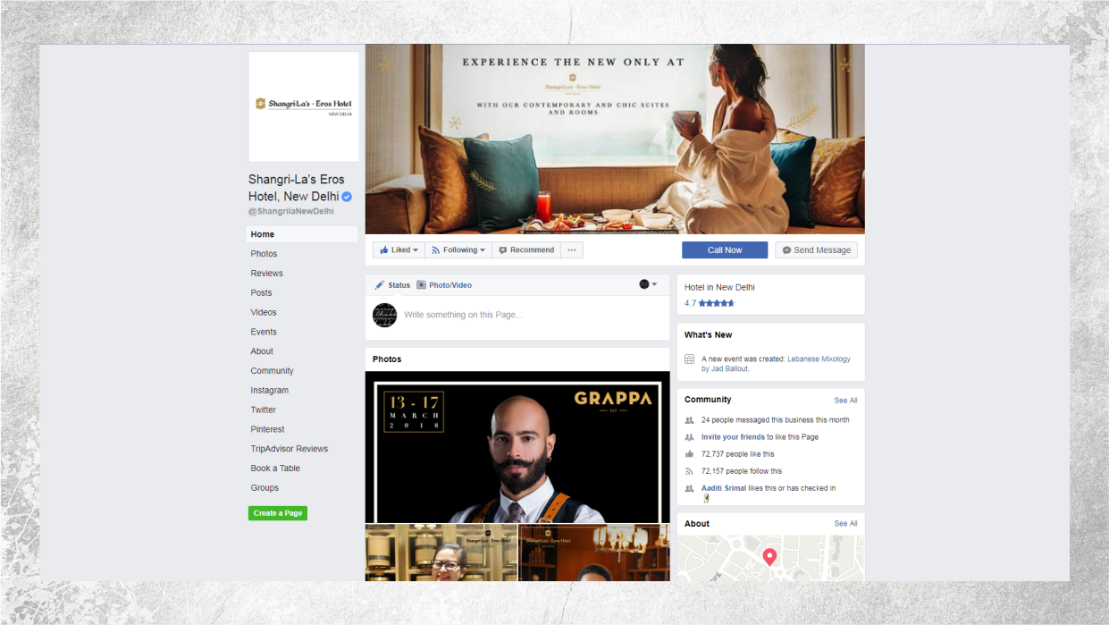Click the event calendar icon under What's New

pyautogui.click(x=689, y=359)
